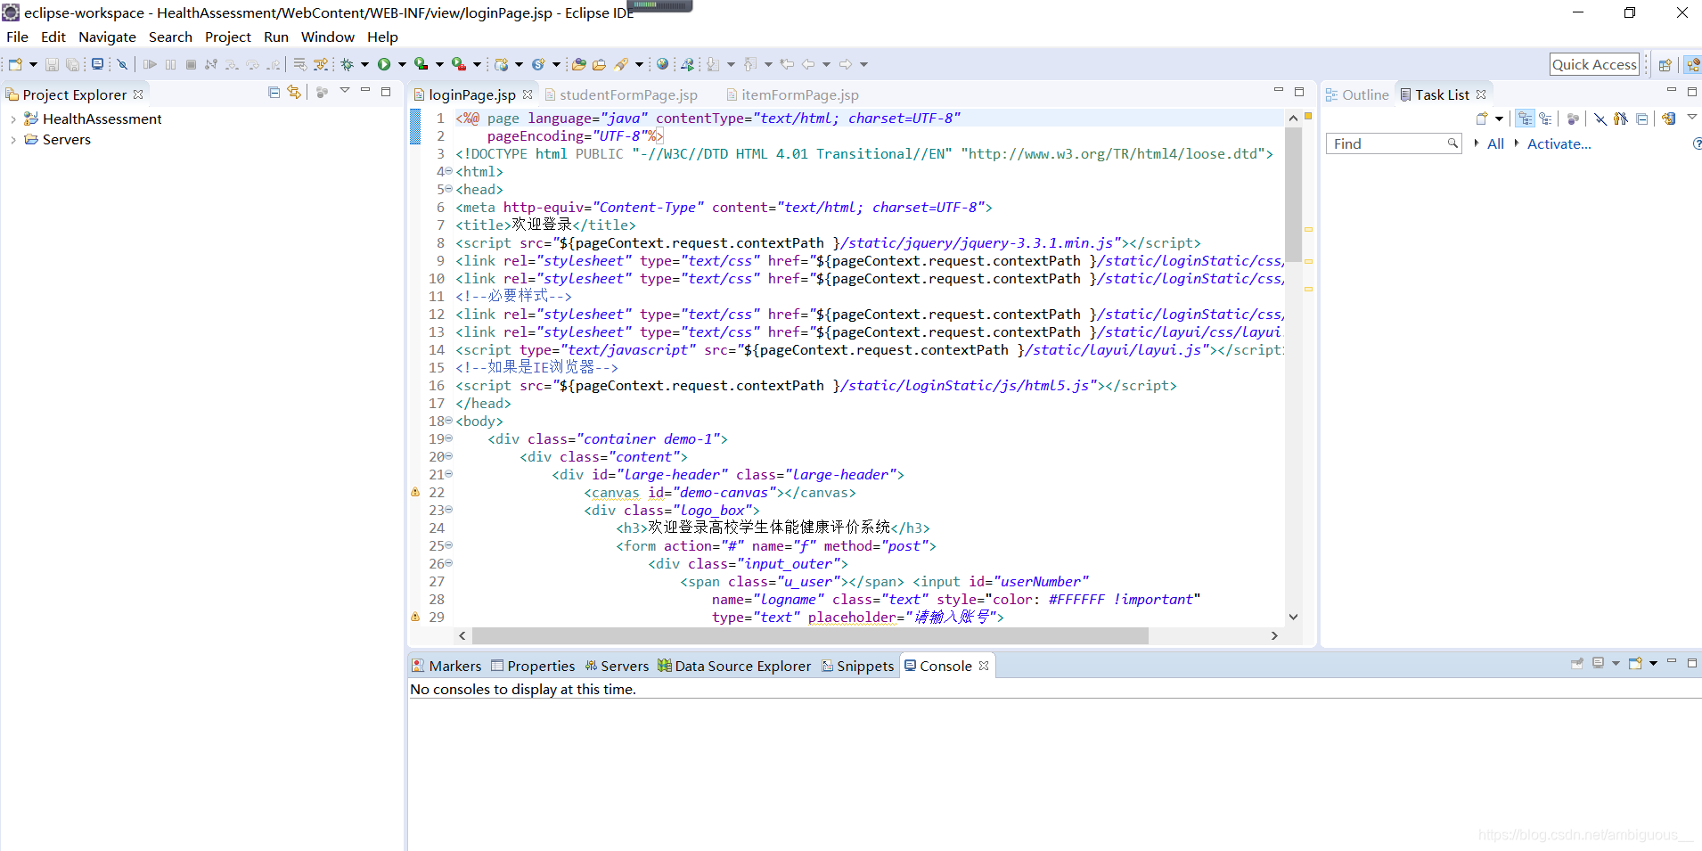Image resolution: width=1702 pixels, height=851 pixels.
Task: Click the Find field in Task List
Action: (1394, 143)
